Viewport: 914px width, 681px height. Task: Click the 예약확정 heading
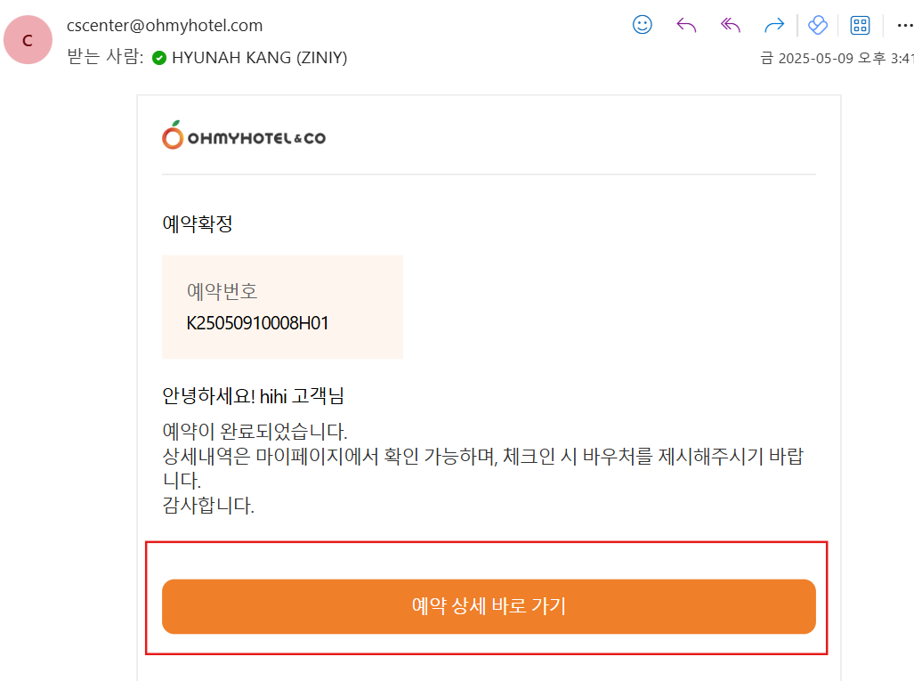coord(198,224)
